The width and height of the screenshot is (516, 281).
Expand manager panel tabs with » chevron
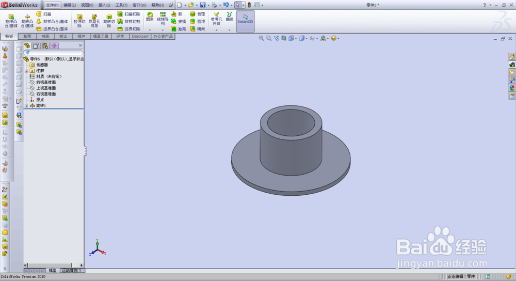(x=80, y=45)
